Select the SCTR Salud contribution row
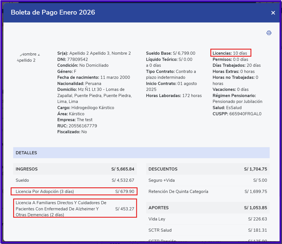This screenshot has height=244, width=282. pos(208,230)
